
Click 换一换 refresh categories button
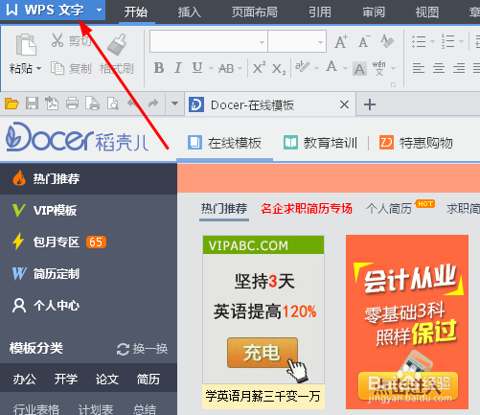[142, 349]
